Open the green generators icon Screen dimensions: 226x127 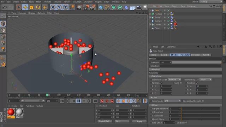click(x=114, y=7)
